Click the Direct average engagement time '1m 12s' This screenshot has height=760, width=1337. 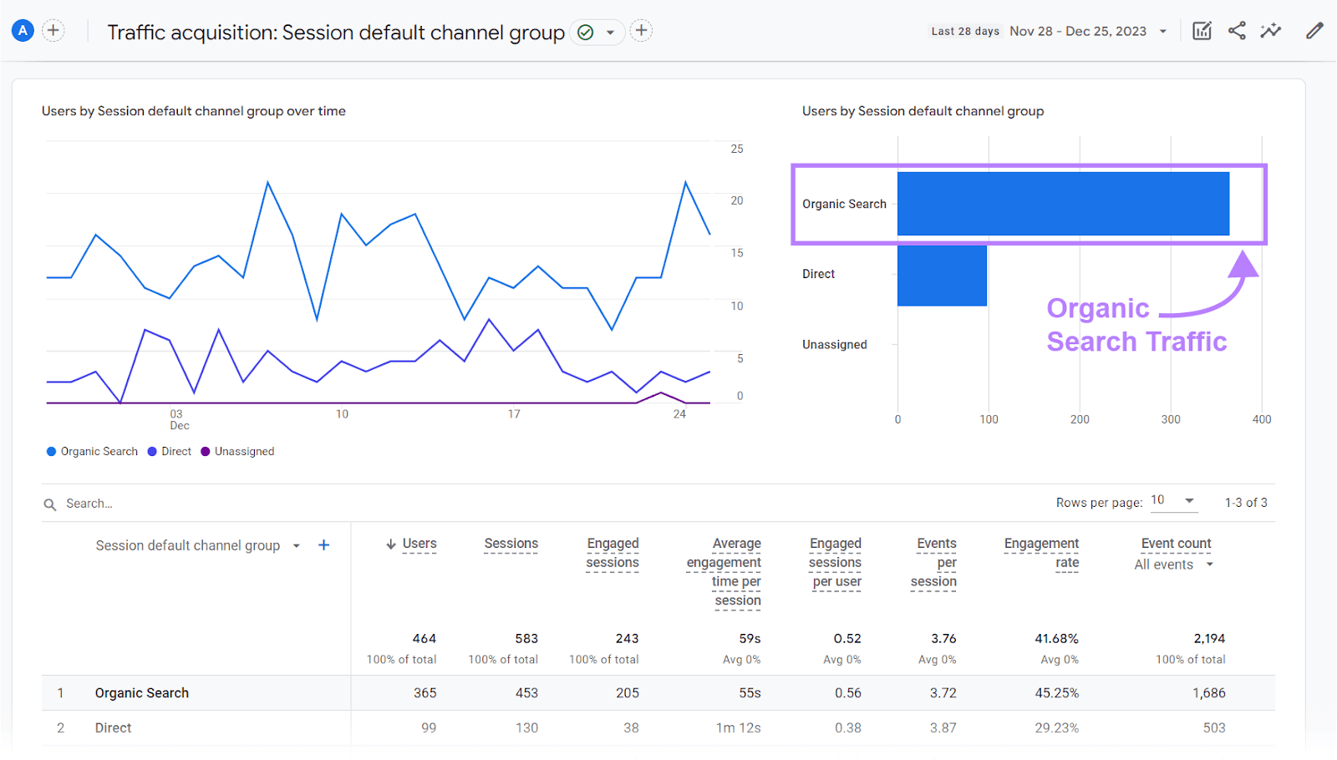point(739,728)
